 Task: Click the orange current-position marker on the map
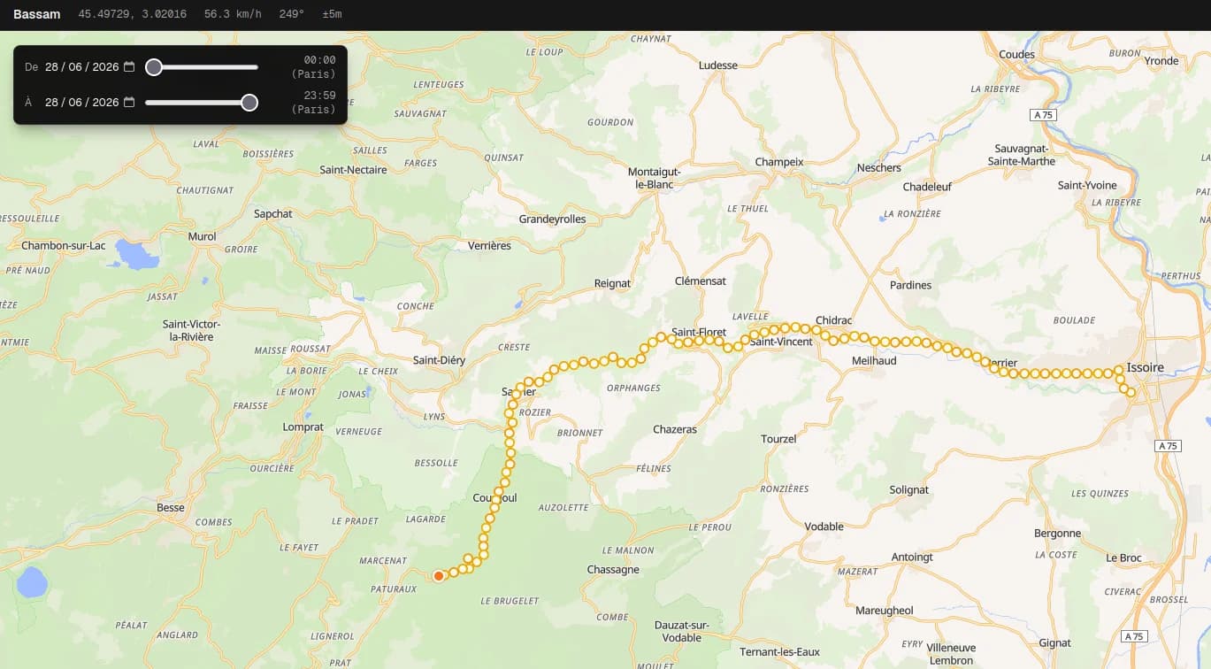point(438,576)
